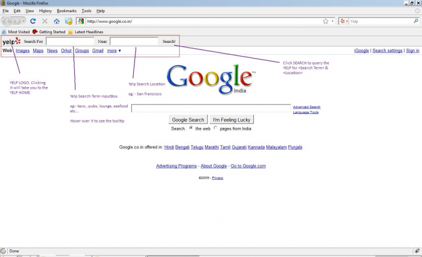422x257 pixels.
Task: Open the Bookmarks menu
Action: tap(67, 11)
